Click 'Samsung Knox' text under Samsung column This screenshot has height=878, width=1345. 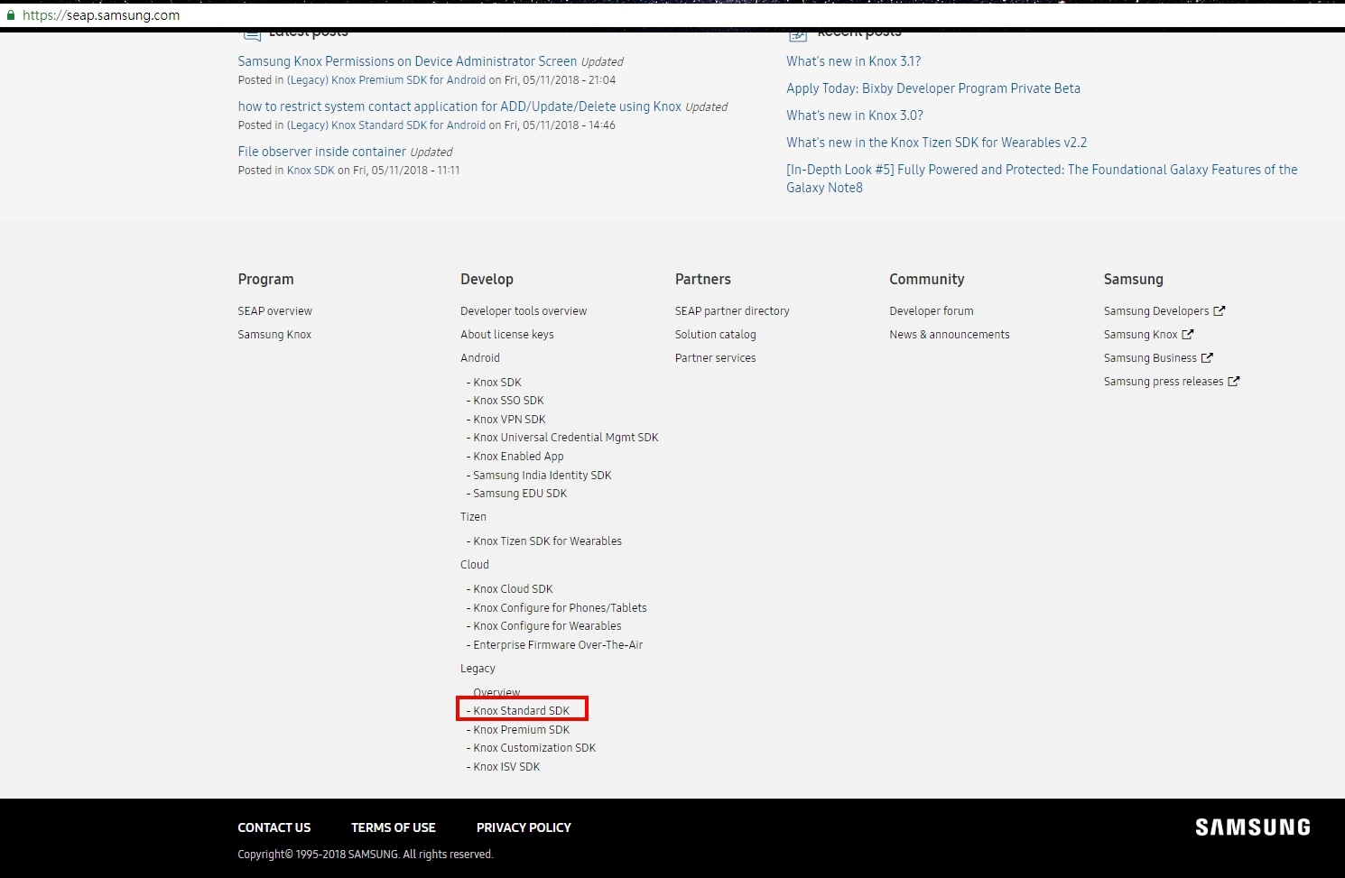pos(1141,335)
